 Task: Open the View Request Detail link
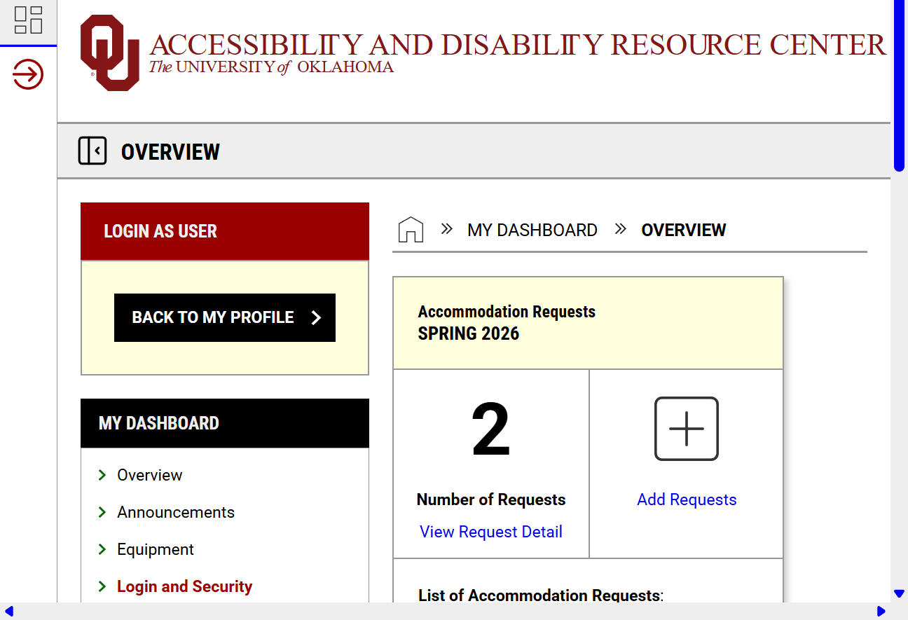[491, 532]
